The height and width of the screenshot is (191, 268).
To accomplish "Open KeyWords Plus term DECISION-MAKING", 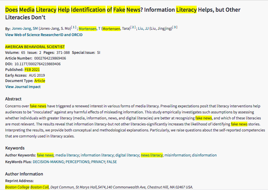I will click(48, 162).
